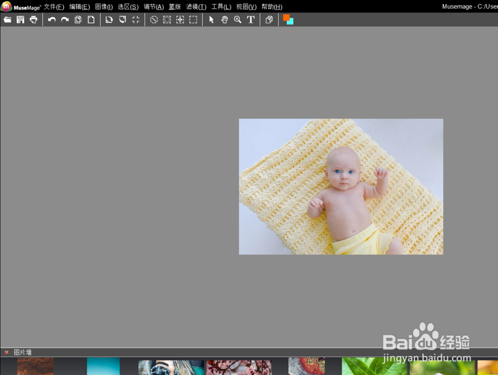Click the deselect circle-slash icon
498x375 pixels.
(154, 20)
